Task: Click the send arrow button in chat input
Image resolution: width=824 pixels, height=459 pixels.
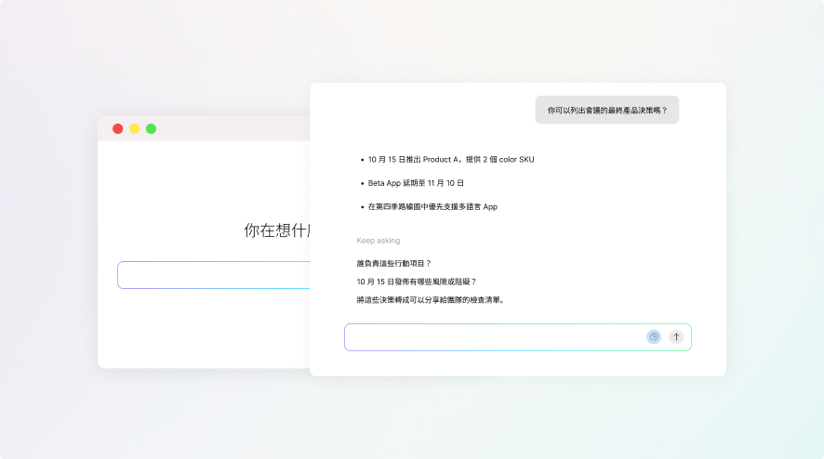Action: pos(676,337)
